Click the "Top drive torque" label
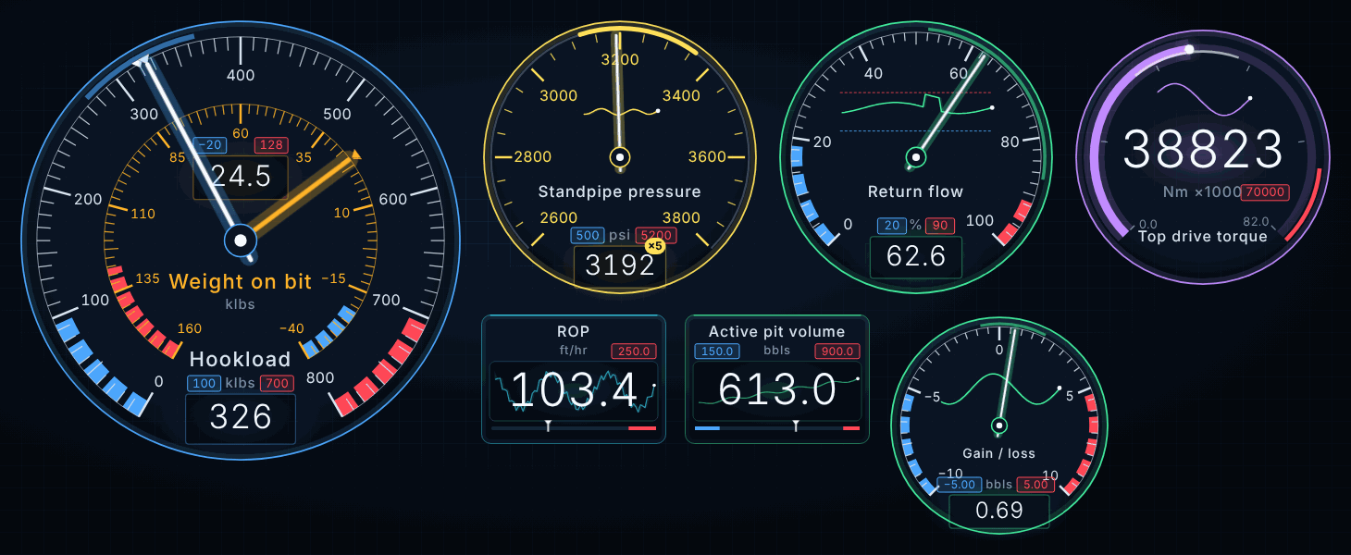Viewport: 1351px width, 555px height. (x=1203, y=236)
